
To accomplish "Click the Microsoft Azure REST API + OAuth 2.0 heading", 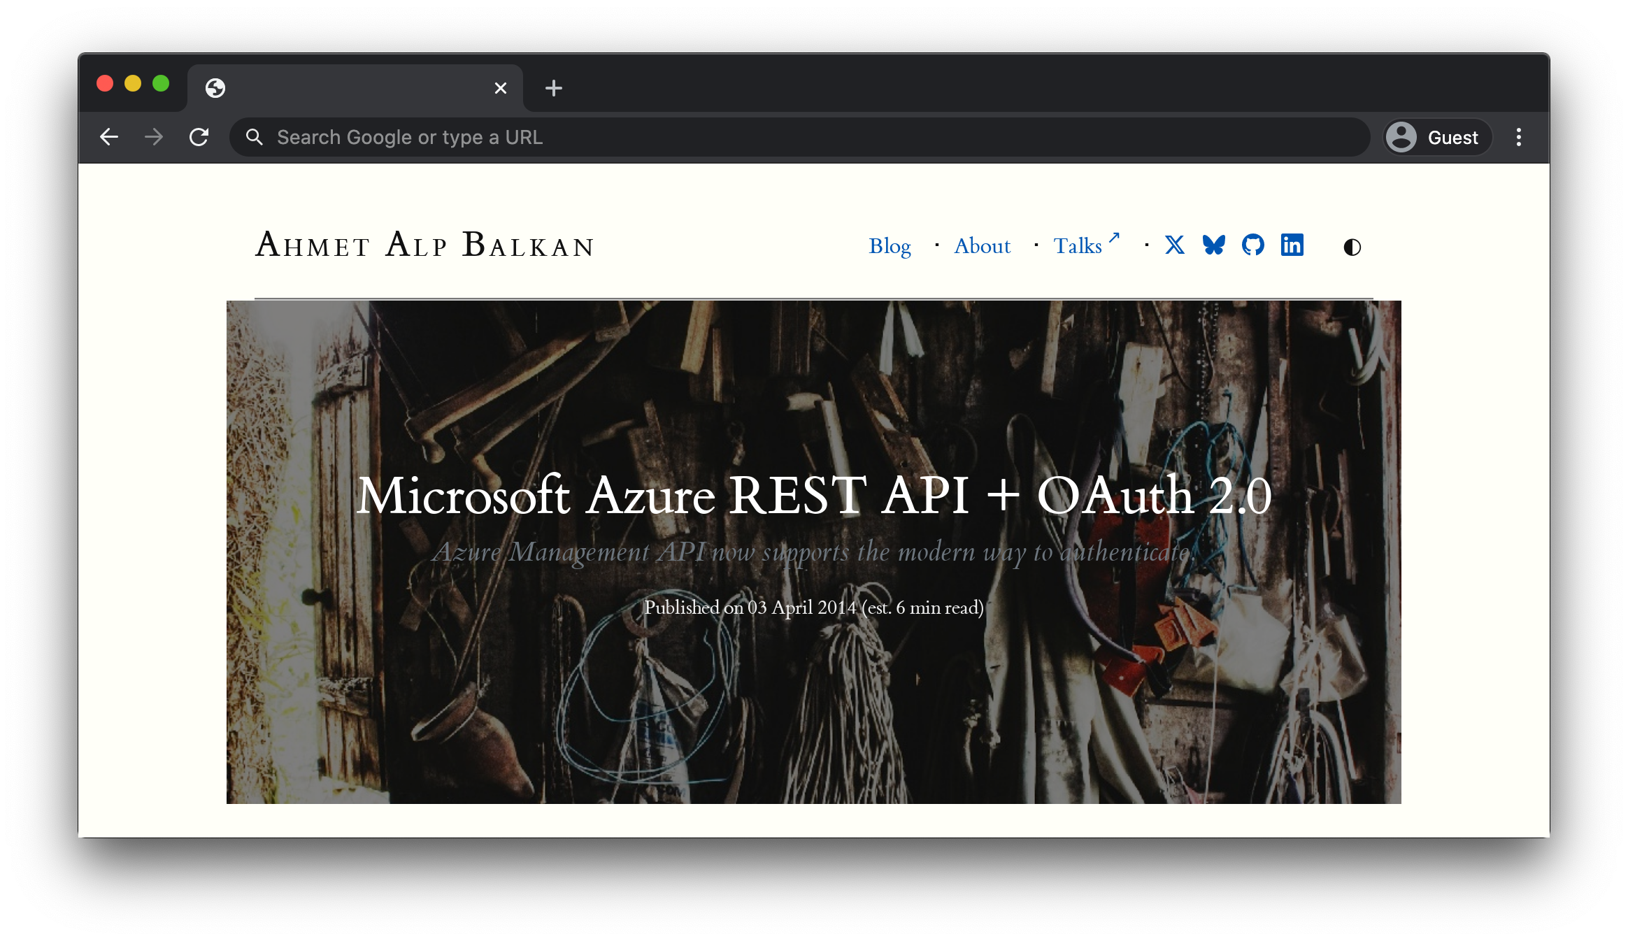I will coord(813,495).
